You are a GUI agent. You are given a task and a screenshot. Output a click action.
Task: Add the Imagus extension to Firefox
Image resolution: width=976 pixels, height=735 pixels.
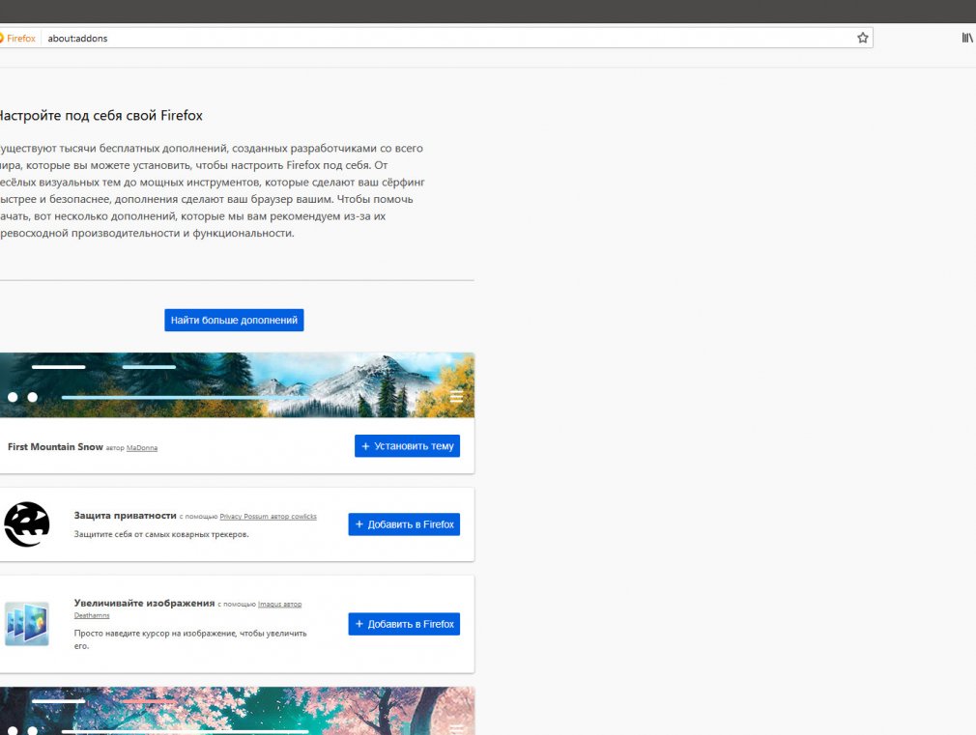click(x=404, y=624)
